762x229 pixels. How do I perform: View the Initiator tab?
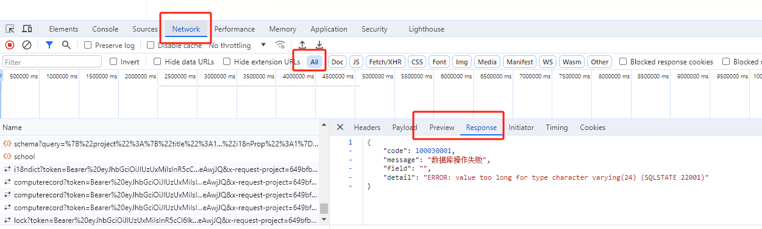click(521, 128)
